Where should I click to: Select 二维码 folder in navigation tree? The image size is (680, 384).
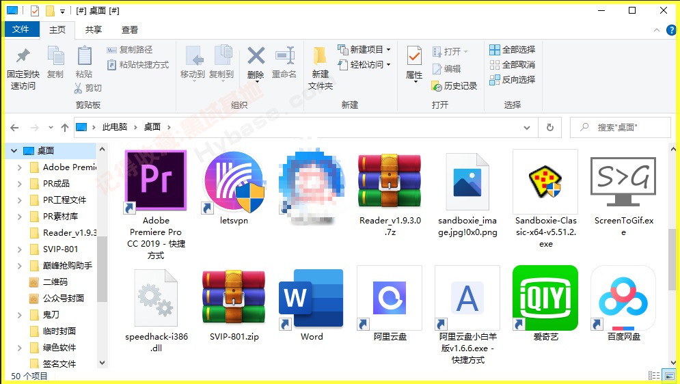click(x=55, y=282)
